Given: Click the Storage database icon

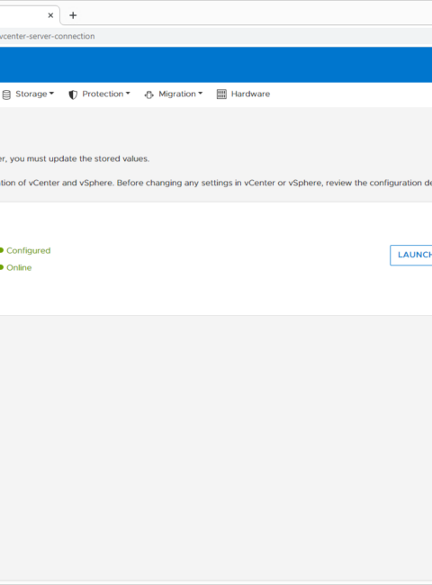Looking at the screenshot, I should click(6, 94).
